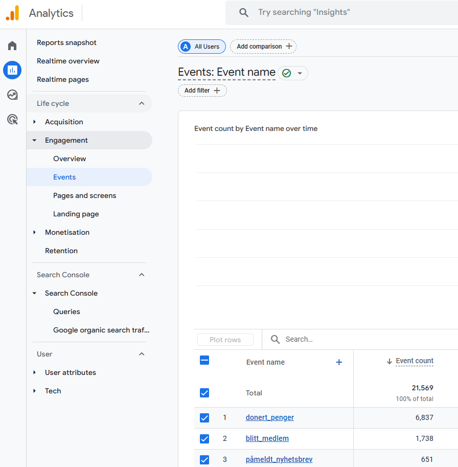Click the Google Analytics logo
Image resolution: width=458 pixels, height=467 pixels.
coord(12,13)
